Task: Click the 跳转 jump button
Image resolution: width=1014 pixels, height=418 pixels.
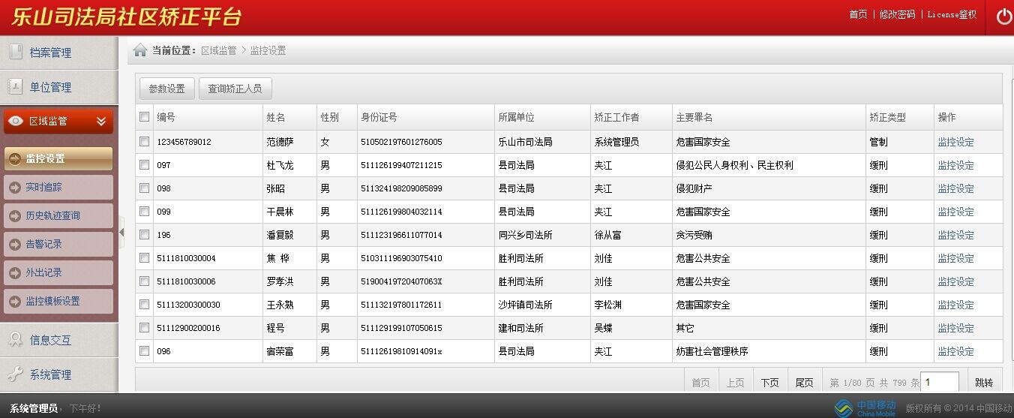Action: click(x=984, y=382)
